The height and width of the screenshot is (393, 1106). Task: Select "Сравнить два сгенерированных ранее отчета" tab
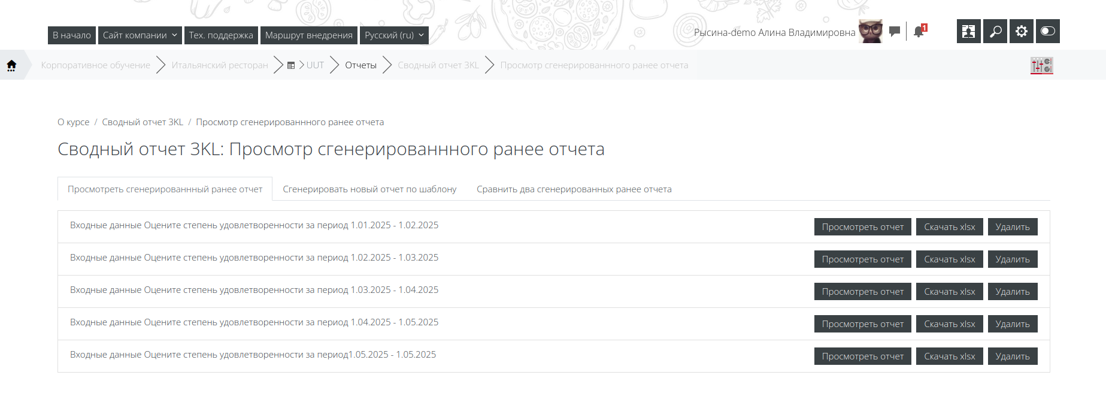point(574,189)
